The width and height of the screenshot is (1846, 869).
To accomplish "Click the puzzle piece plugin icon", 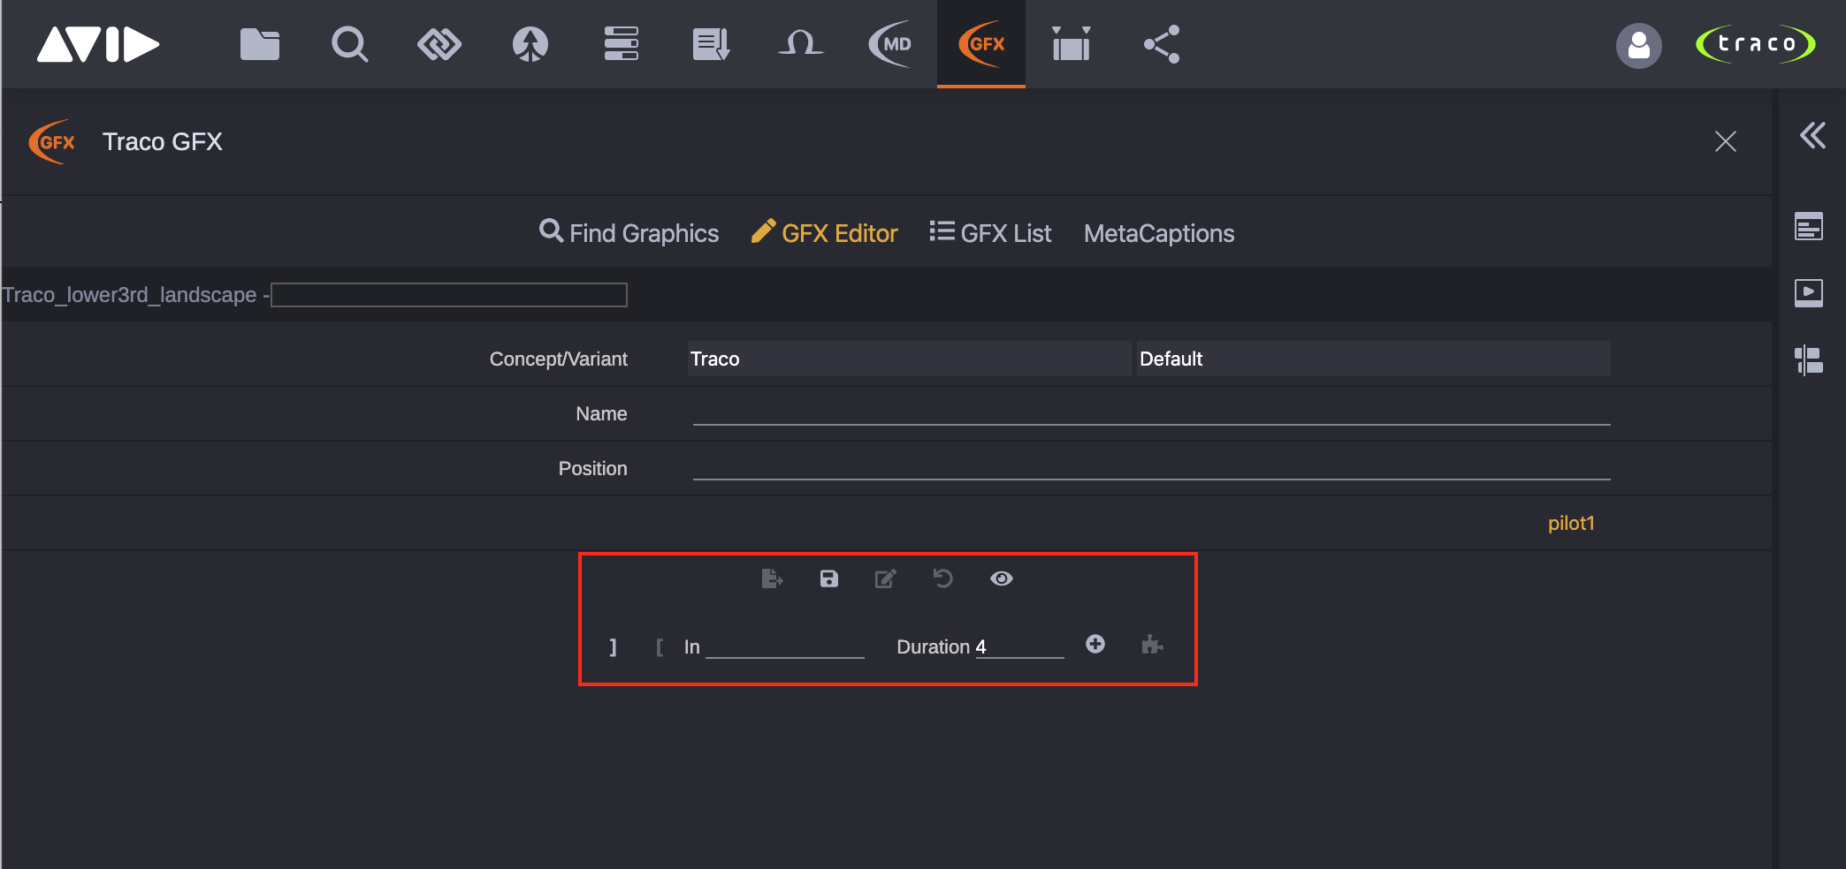I will (1152, 645).
